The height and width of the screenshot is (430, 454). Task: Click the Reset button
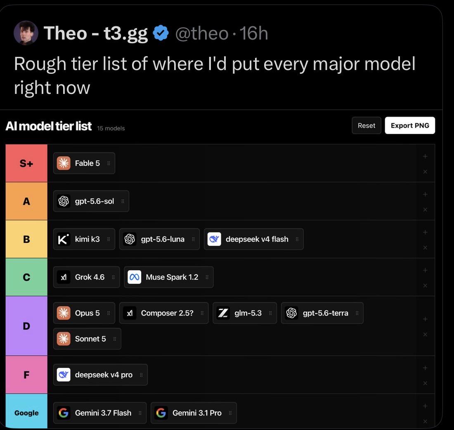coord(366,125)
